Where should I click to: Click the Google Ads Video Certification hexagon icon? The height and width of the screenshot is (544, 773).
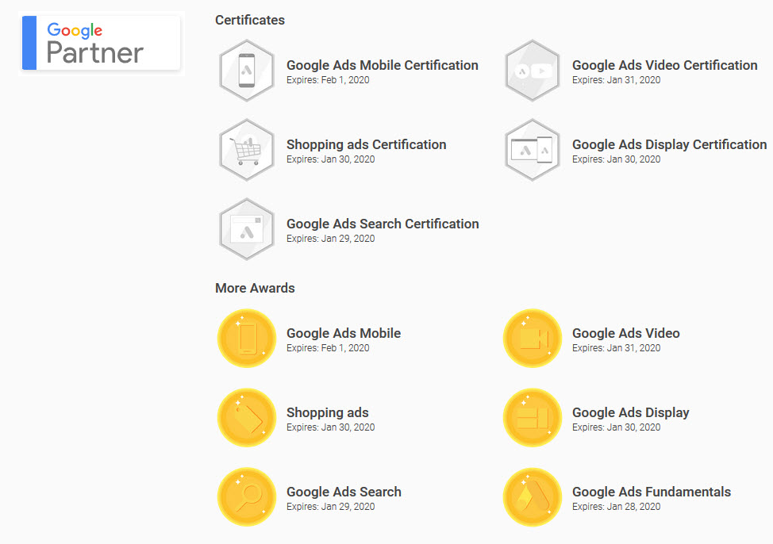pos(533,71)
